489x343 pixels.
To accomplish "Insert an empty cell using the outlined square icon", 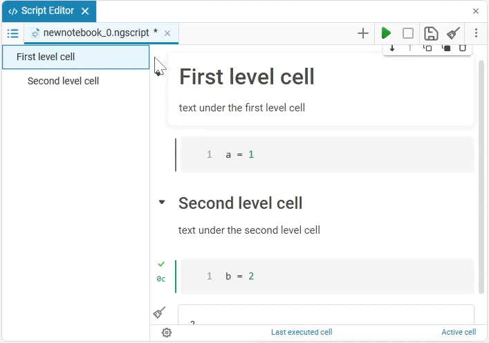I will click(x=427, y=48).
